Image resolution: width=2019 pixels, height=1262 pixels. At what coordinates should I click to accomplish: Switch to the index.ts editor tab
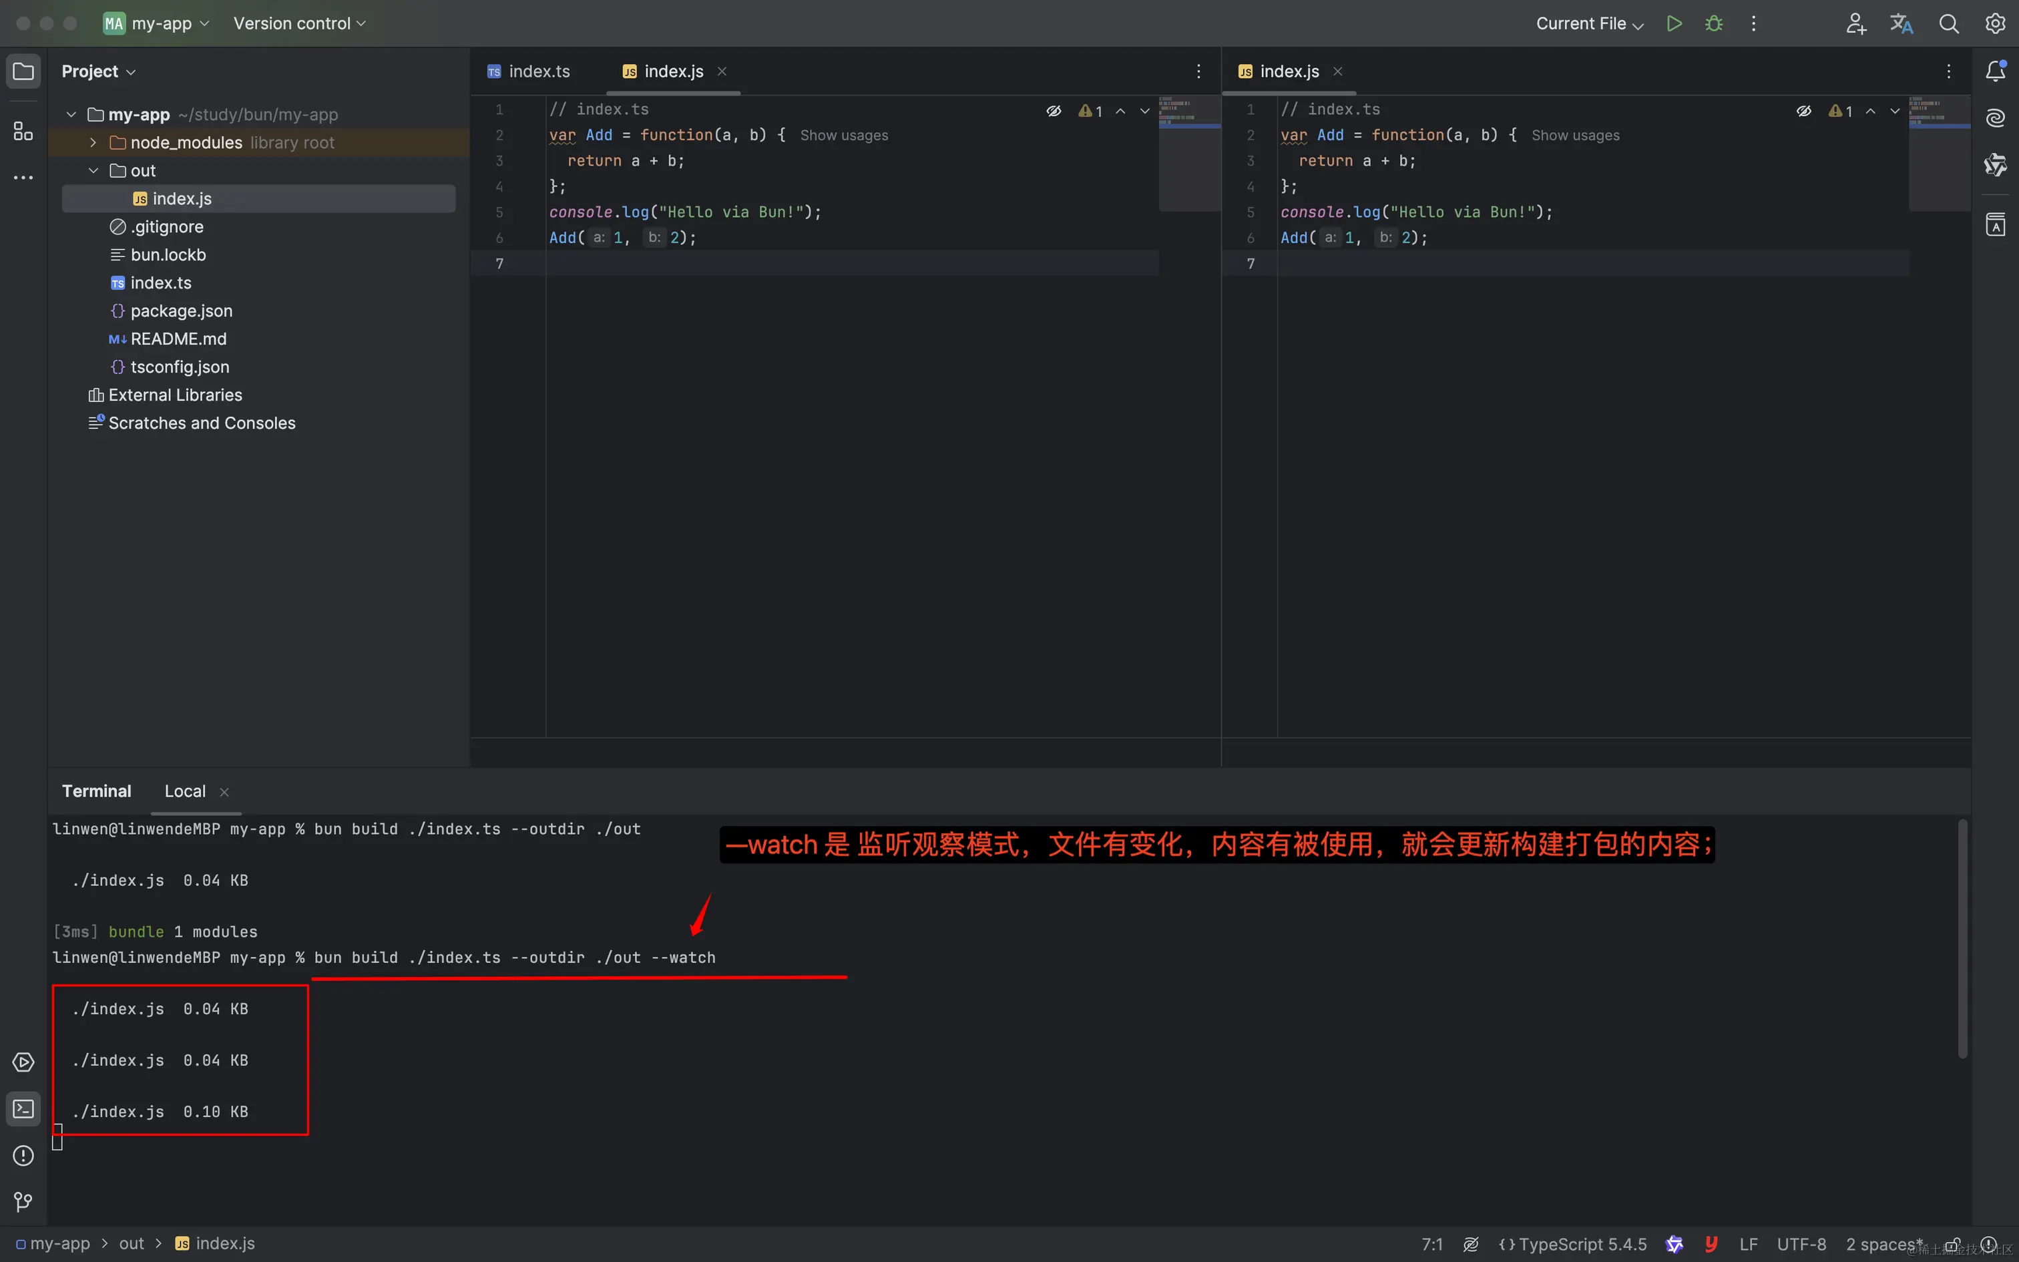click(x=529, y=71)
